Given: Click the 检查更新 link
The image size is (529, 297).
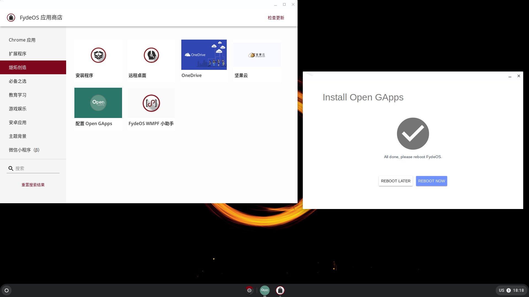Looking at the screenshot, I should click(276, 18).
